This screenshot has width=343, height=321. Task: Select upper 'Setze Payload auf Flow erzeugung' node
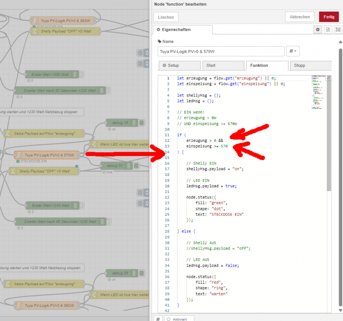click(x=44, y=133)
